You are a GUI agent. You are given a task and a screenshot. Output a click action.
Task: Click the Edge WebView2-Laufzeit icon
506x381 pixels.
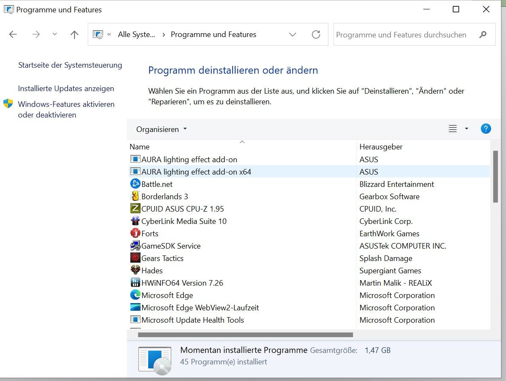(135, 307)
